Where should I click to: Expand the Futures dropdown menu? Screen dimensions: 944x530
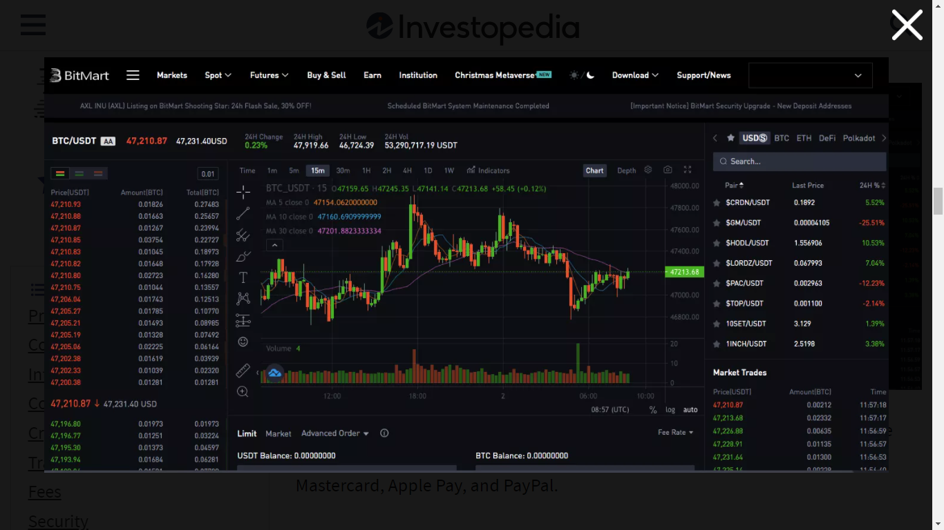tap(269, 75)
